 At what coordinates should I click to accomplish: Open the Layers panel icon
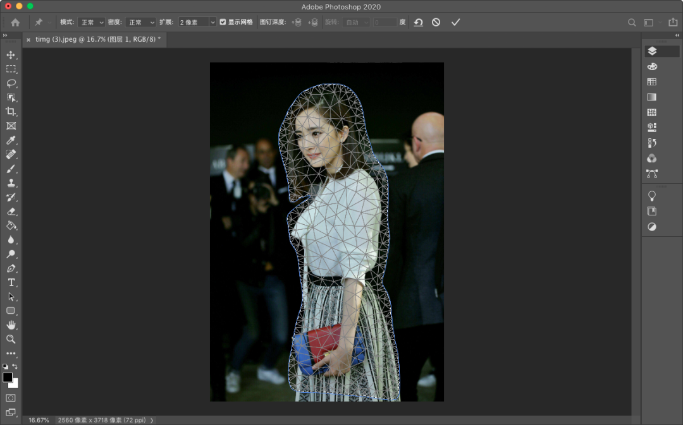pos(652,51)
